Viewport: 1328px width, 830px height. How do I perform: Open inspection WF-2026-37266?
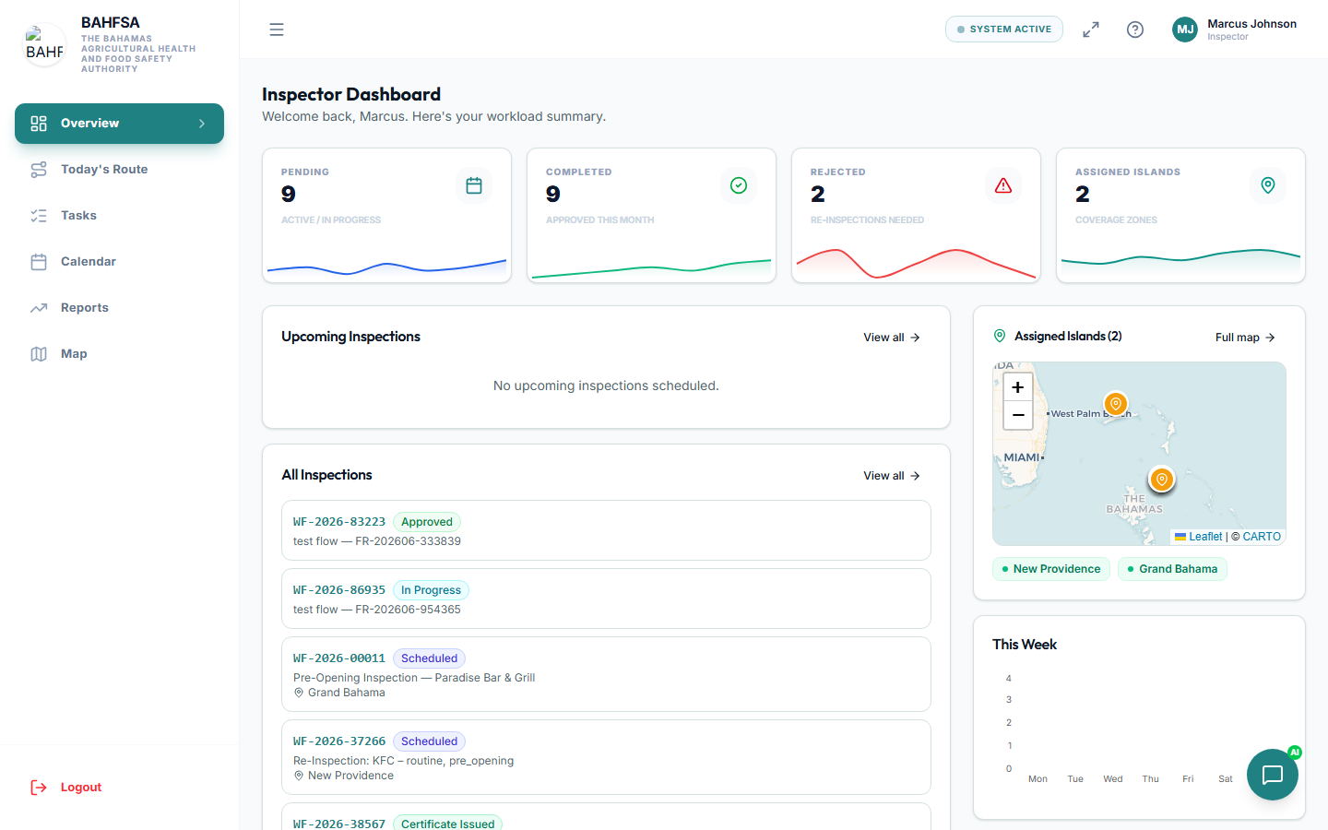coord(606,757)
